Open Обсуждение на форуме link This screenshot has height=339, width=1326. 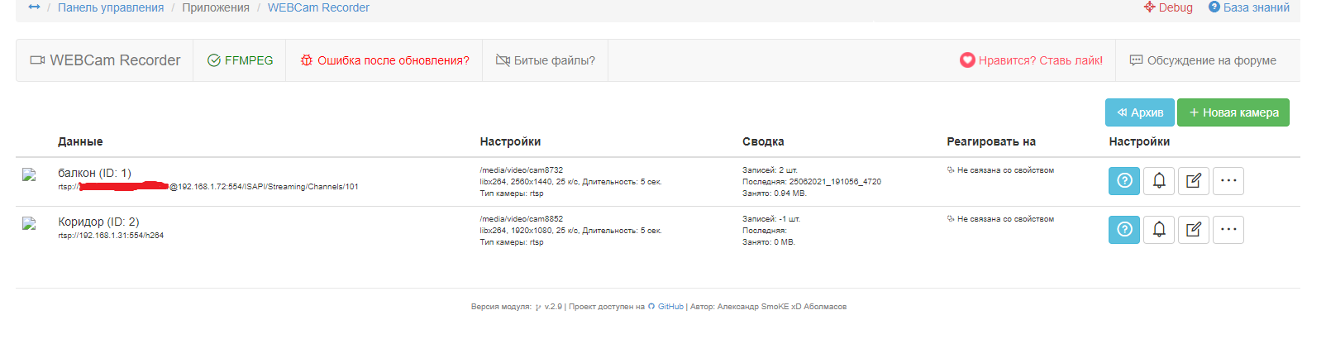click(1203, 60)
